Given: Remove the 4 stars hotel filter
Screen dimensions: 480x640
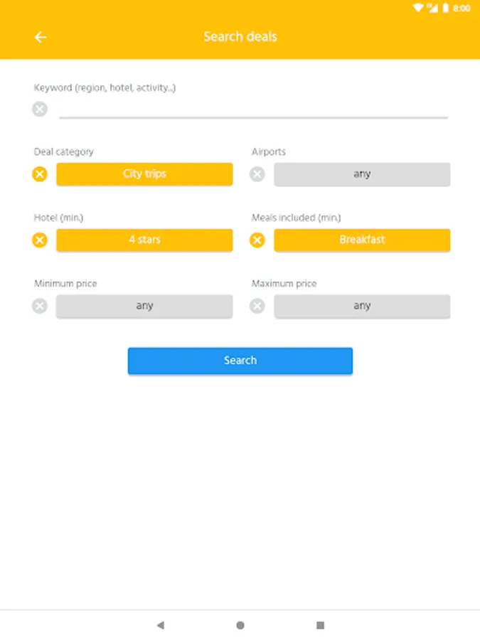Looking at the screenshot, I should 40,240.
